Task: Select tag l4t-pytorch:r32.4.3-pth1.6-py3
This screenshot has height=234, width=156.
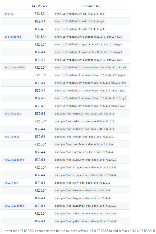Action: tap(88, 60)
